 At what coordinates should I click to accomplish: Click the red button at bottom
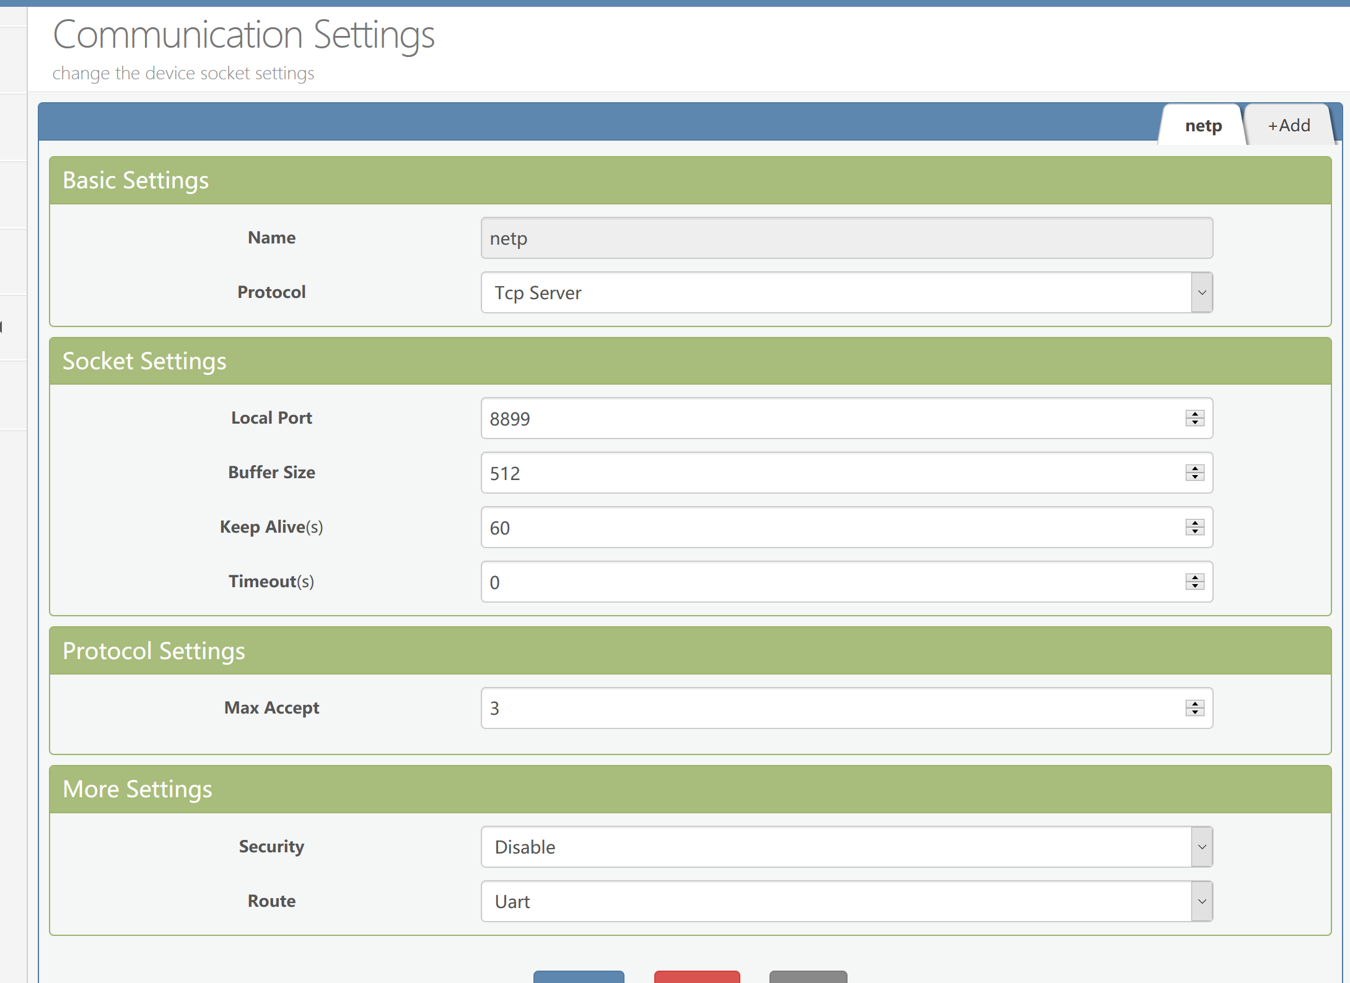[696, 977]
